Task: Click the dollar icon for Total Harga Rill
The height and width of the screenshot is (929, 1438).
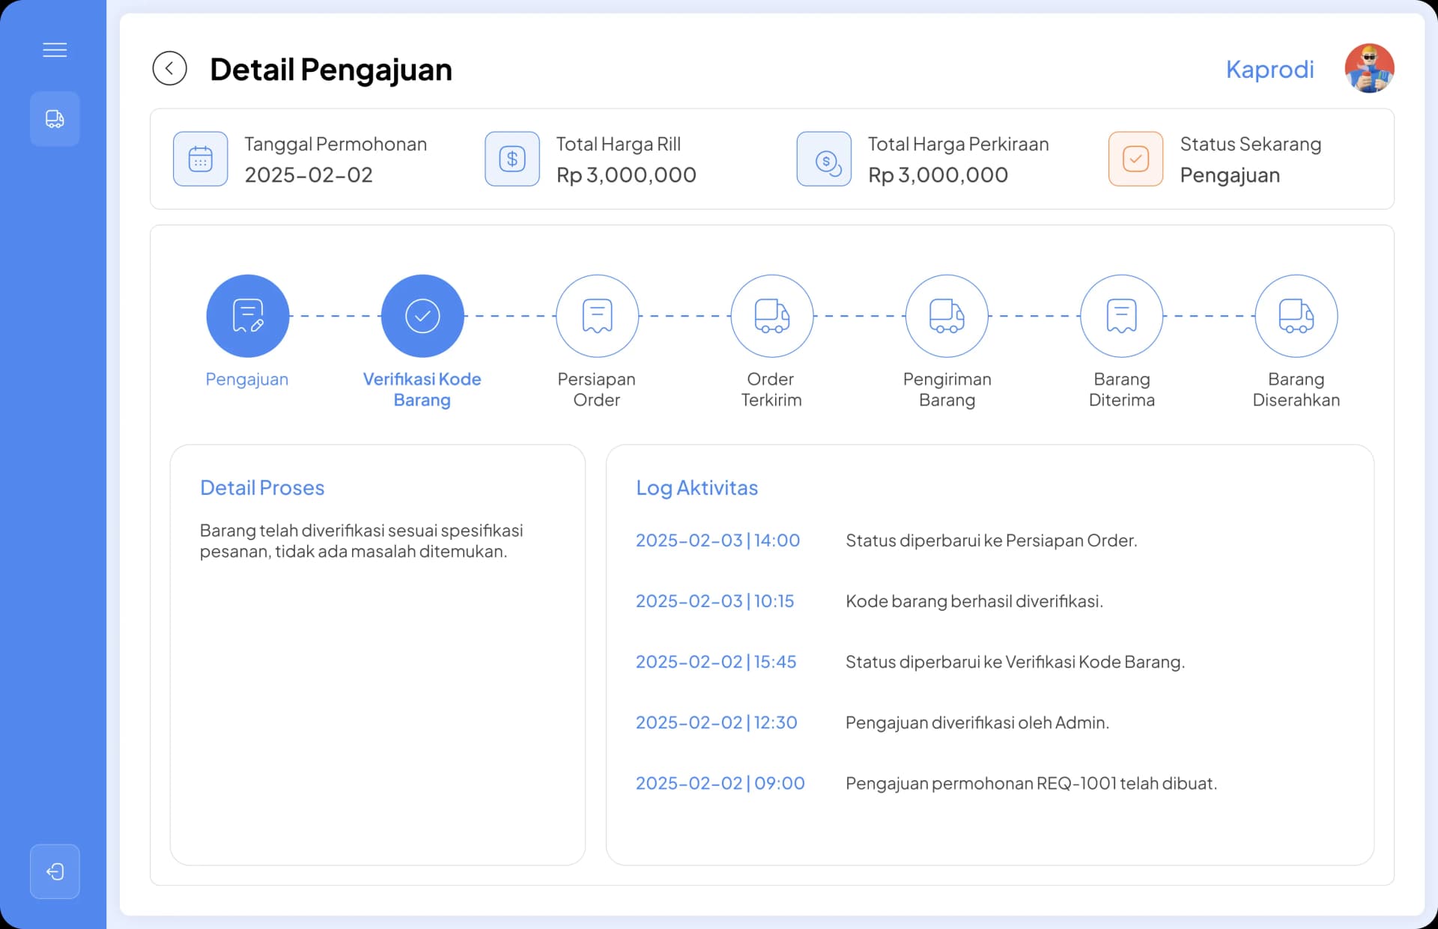Action: tap(512, 159)
